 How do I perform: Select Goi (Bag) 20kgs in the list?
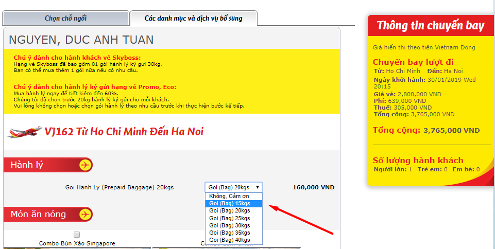click(234, 210)
